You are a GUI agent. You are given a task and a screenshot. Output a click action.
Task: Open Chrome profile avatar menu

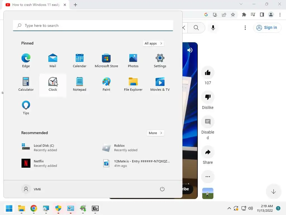pyautogui.click(x=271, y=15)
